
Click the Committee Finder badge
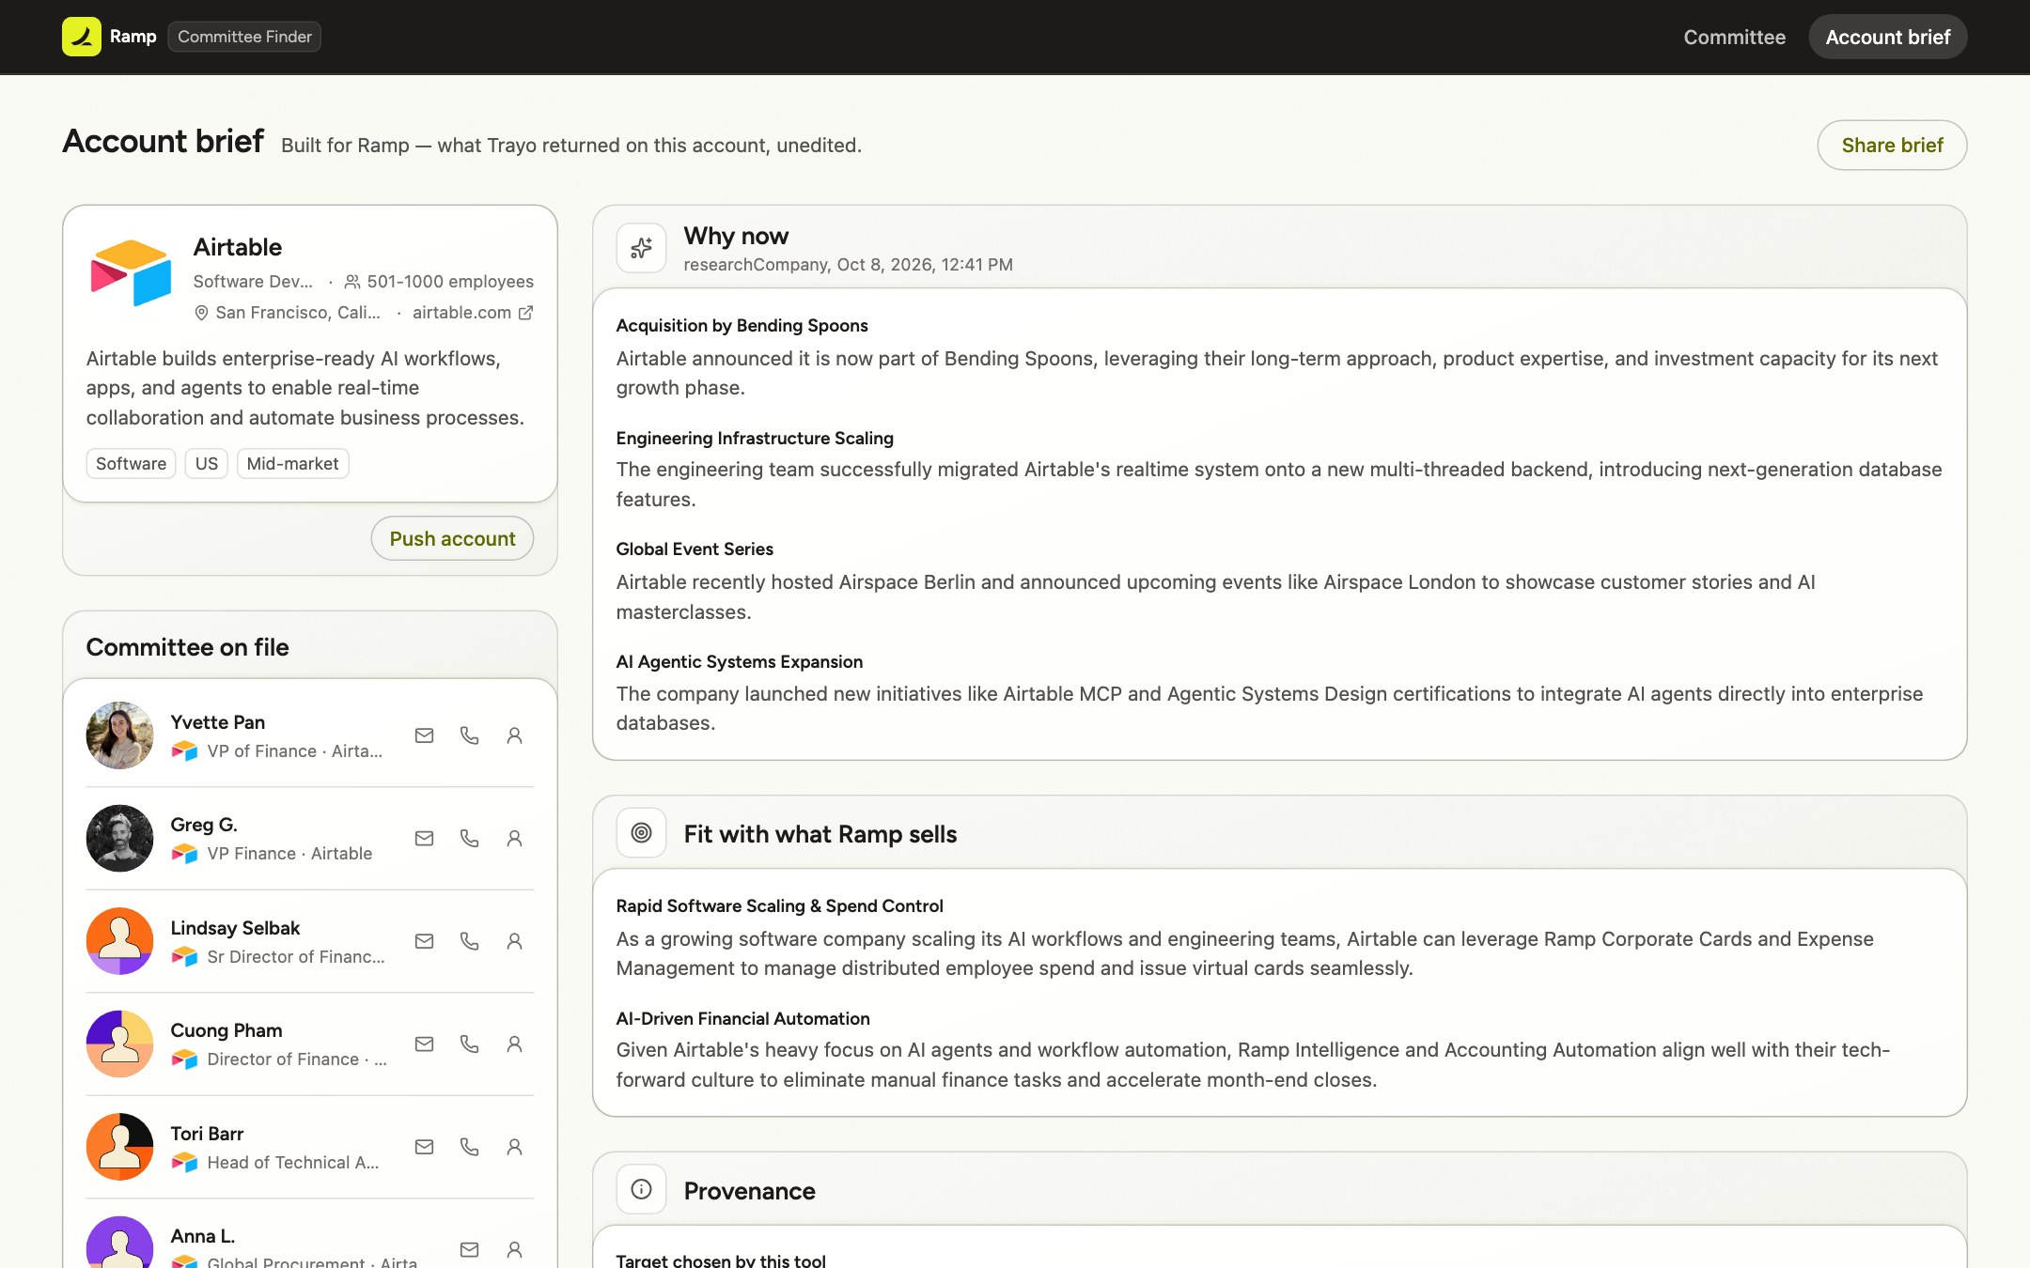[244, 37]
